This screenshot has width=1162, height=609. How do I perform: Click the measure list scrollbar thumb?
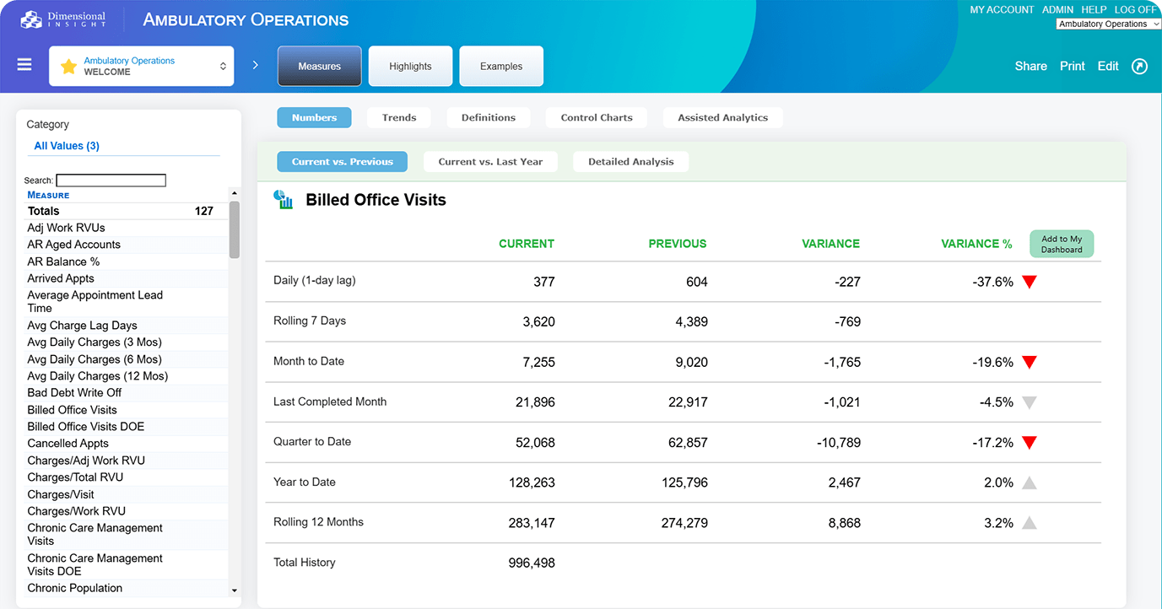pos(234,229)
